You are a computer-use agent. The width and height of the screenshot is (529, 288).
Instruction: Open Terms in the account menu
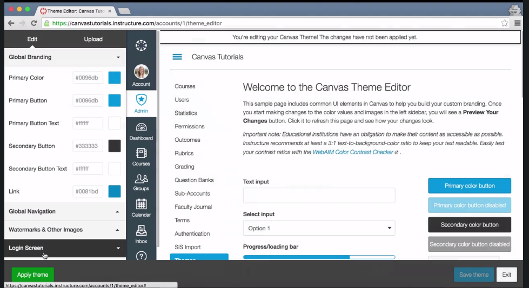coord(182,220)
